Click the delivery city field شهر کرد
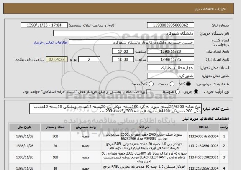The width and height of the screenshot is (241, 170). pos(170,76)
